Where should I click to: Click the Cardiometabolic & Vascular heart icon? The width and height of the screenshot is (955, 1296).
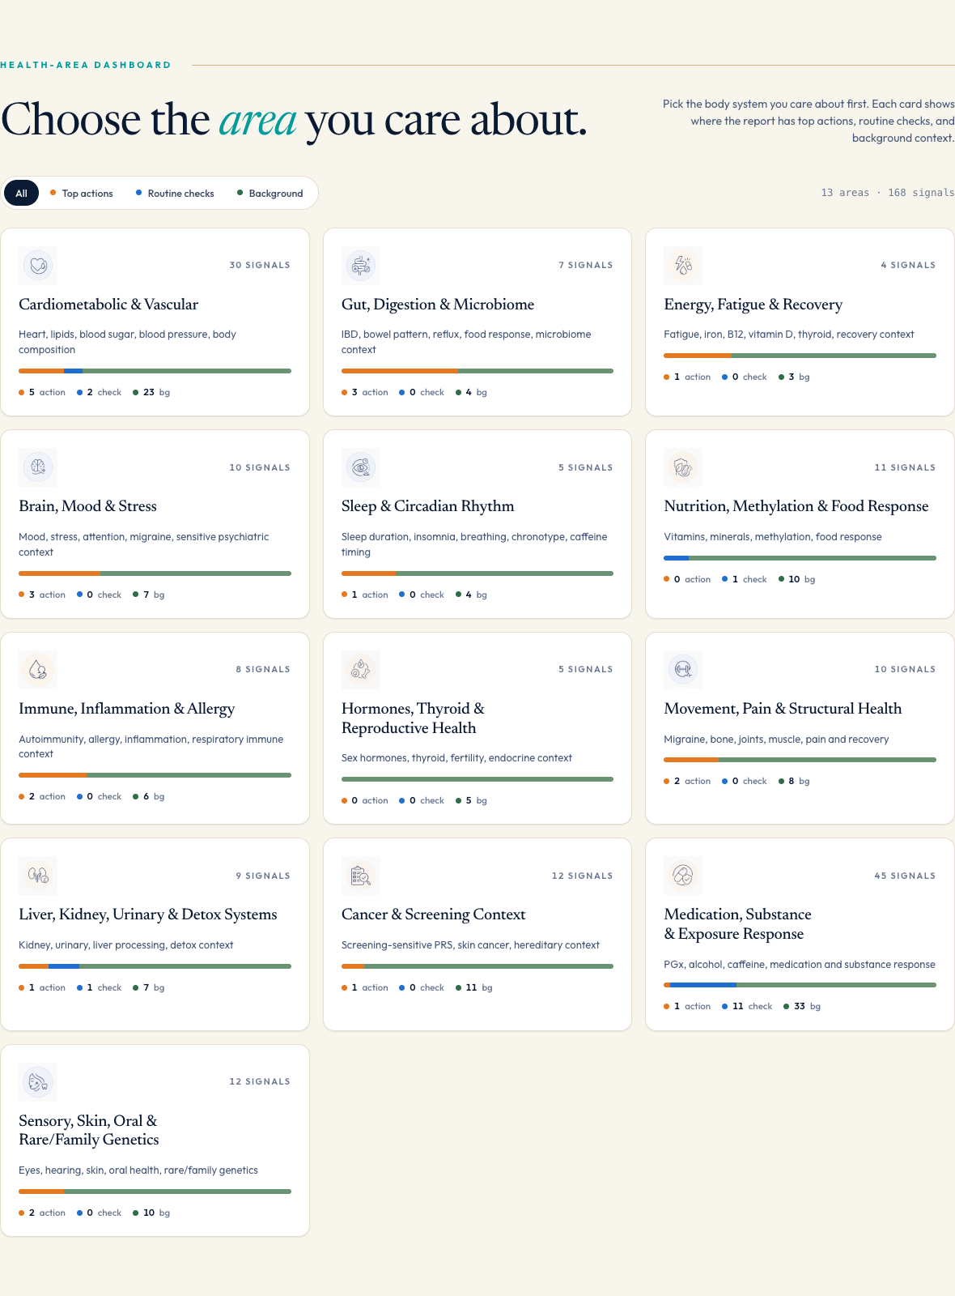click(x=38, y=265)
